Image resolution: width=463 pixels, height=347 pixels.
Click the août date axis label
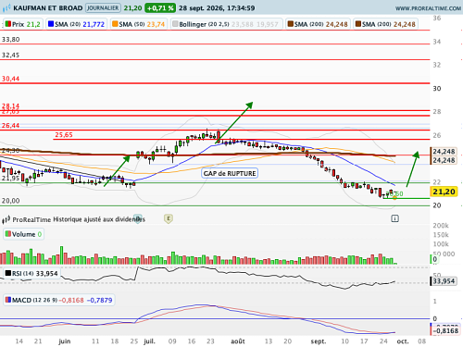coord(238,341)
